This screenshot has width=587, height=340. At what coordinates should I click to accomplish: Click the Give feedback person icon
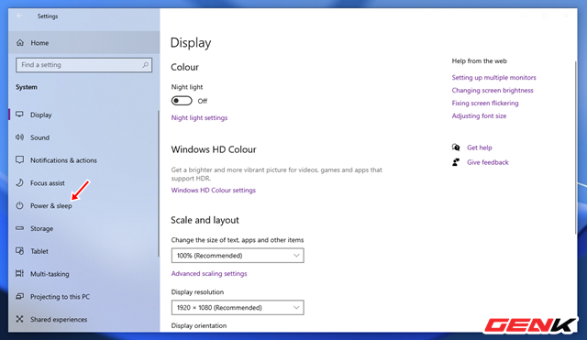pyautogui.click(x=456, y=162)
